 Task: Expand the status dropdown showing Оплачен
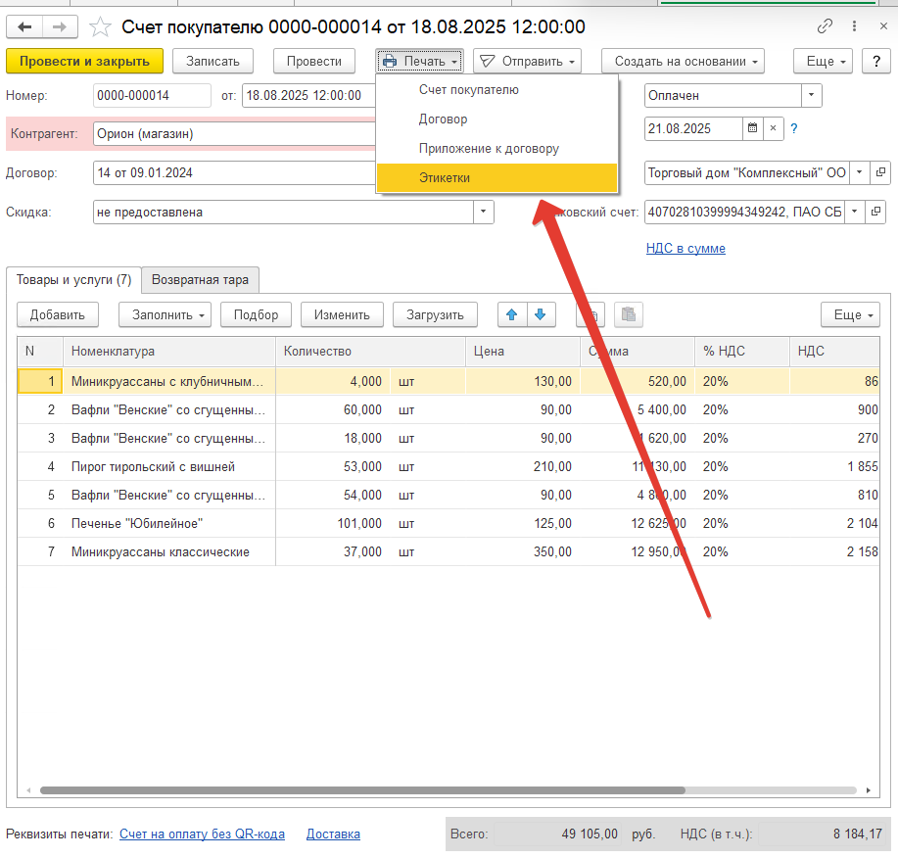(811, 96)
